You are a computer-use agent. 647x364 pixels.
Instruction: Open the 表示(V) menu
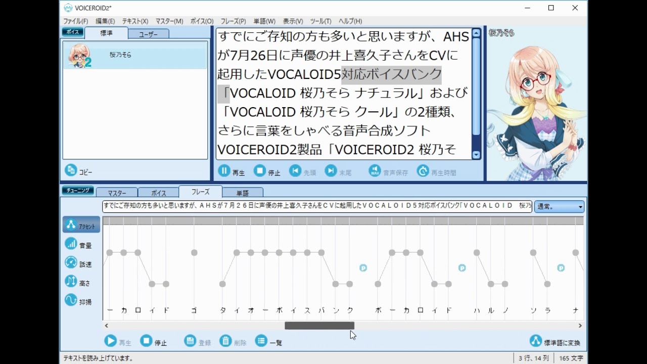point(293,21)
